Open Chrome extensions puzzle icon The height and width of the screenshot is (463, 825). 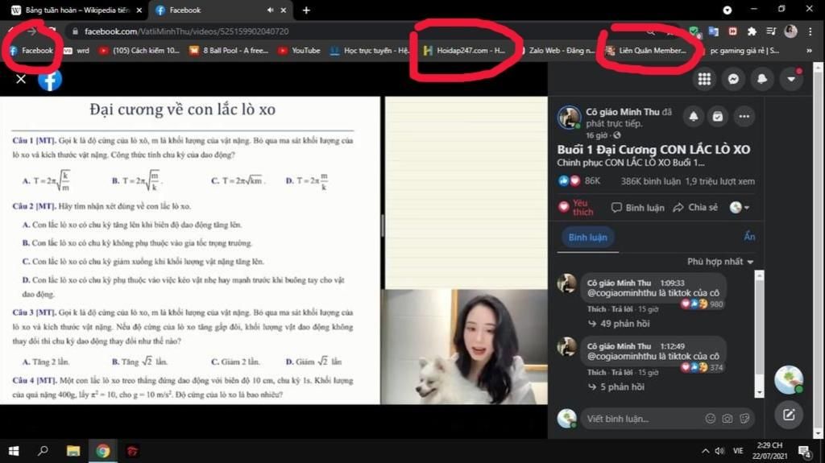click(752, 31)
